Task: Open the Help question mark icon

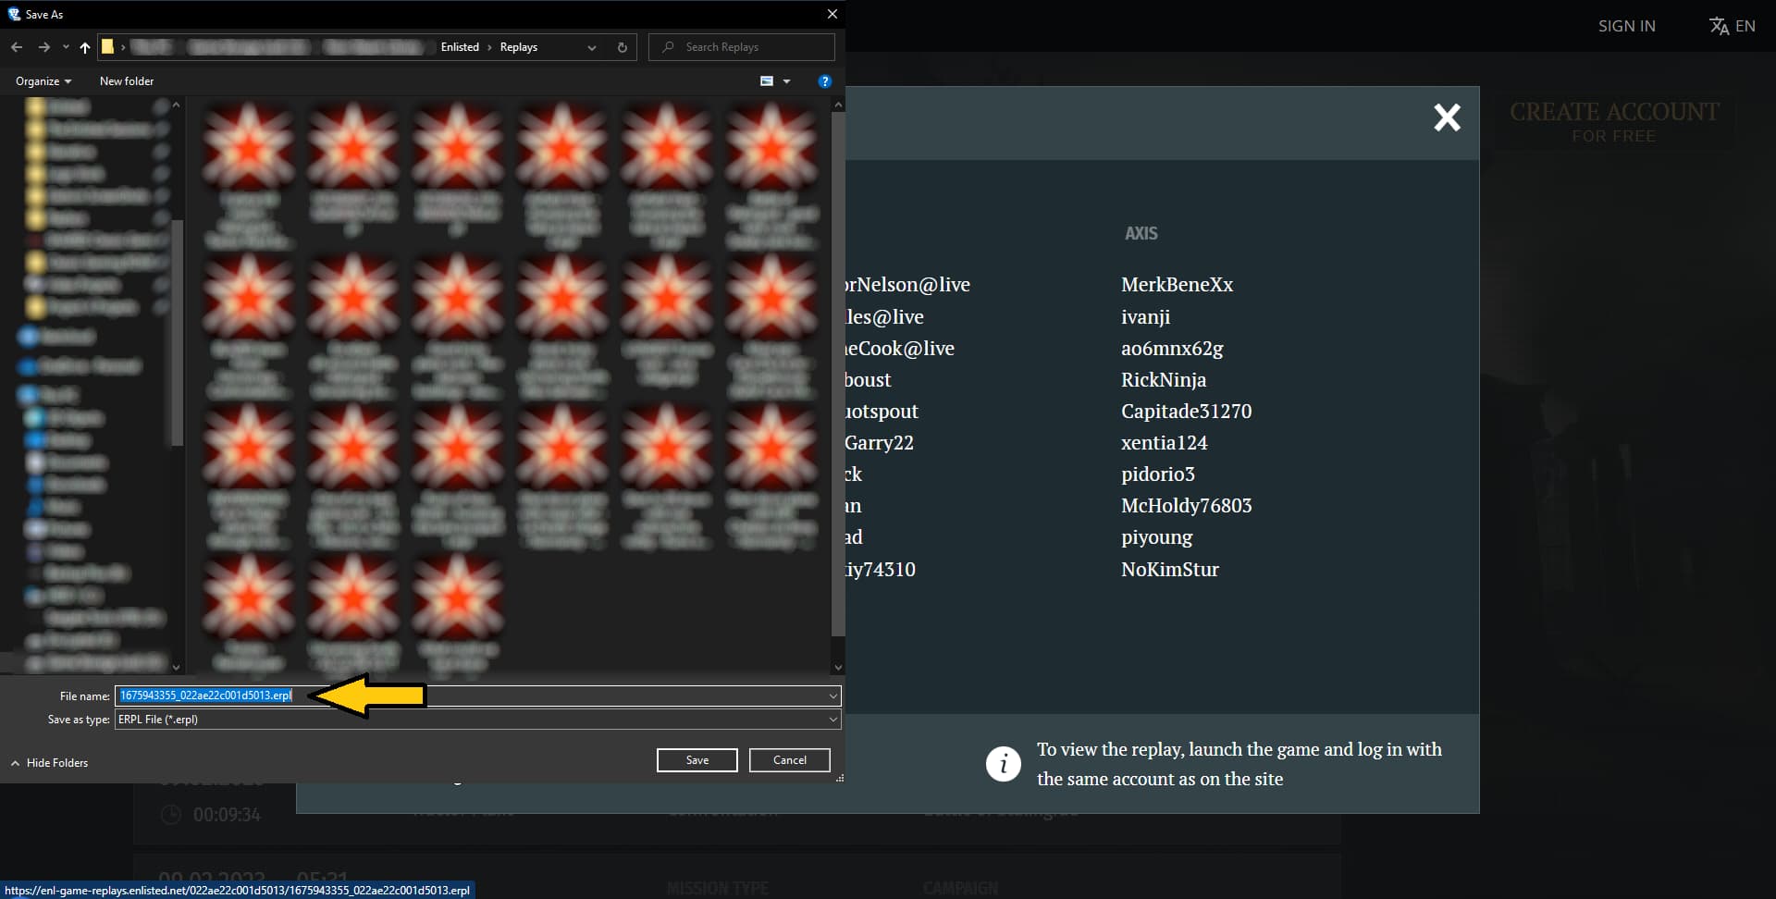Action: click(824, 81)
